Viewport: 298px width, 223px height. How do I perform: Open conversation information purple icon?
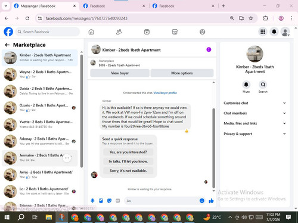pyautogui.click(x=209, y=49)
